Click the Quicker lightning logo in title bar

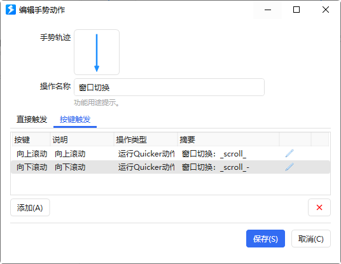11,10
